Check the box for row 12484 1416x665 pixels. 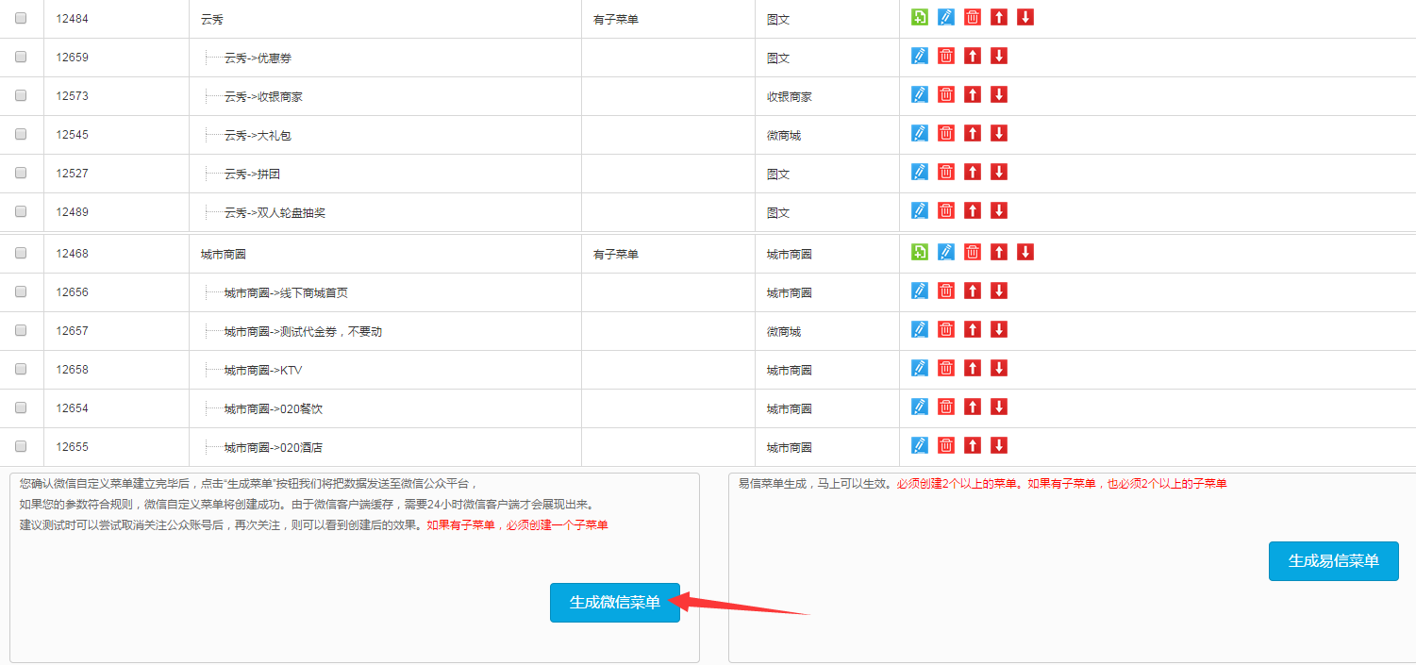pos(22,18)
